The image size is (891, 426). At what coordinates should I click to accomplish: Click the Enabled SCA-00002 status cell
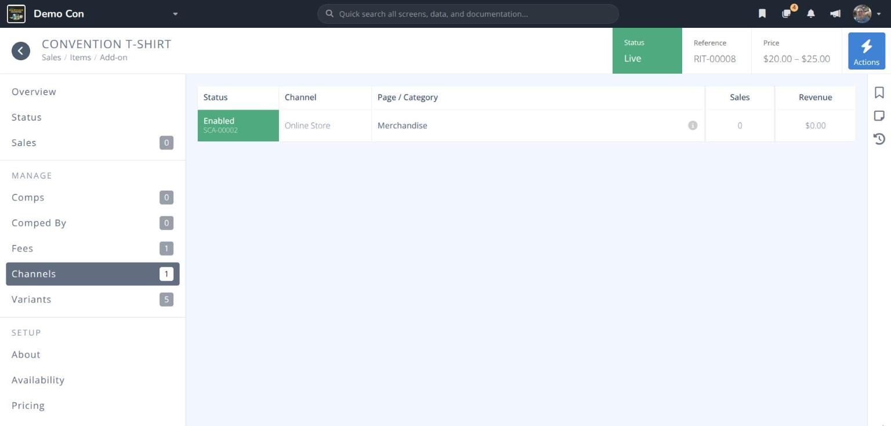(x=238, y=125)
